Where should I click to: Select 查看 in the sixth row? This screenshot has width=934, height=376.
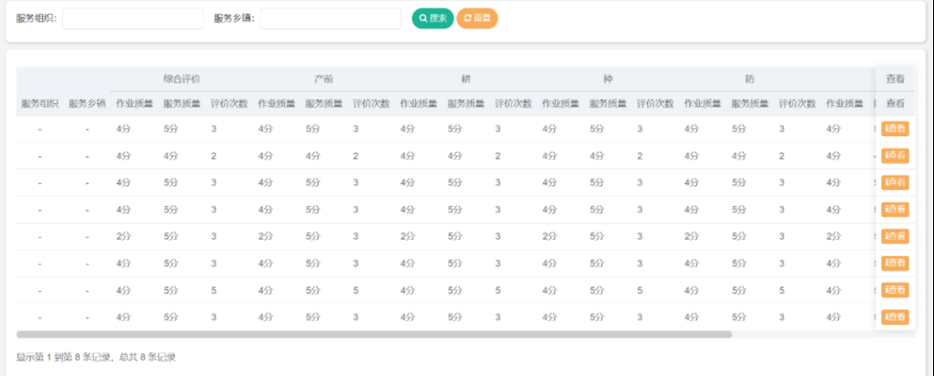click(895, 263)
